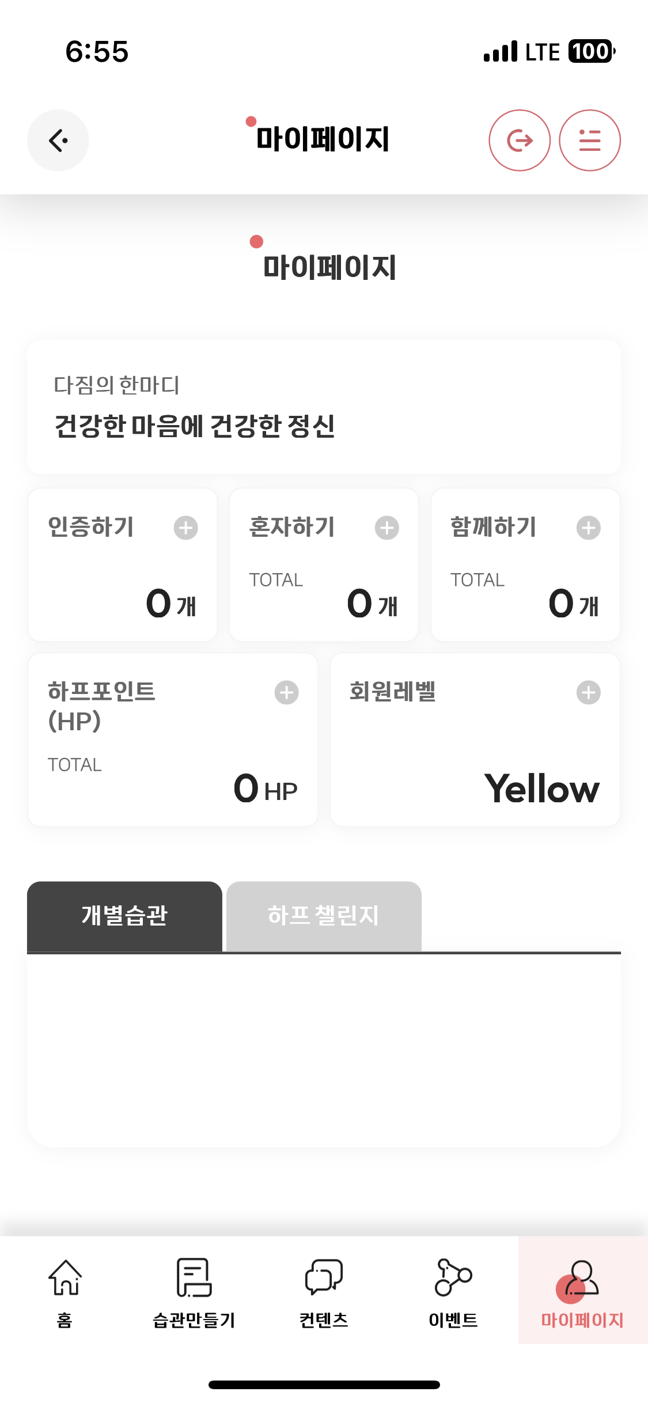
Task: Expand 혼자하기 with its plus icon
Action: (387, 528)
